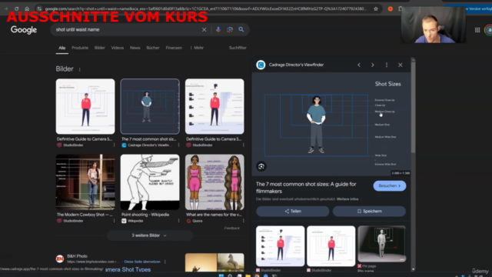Show previous image in the preview panel
Screen dimensions: 492x277
359,65
